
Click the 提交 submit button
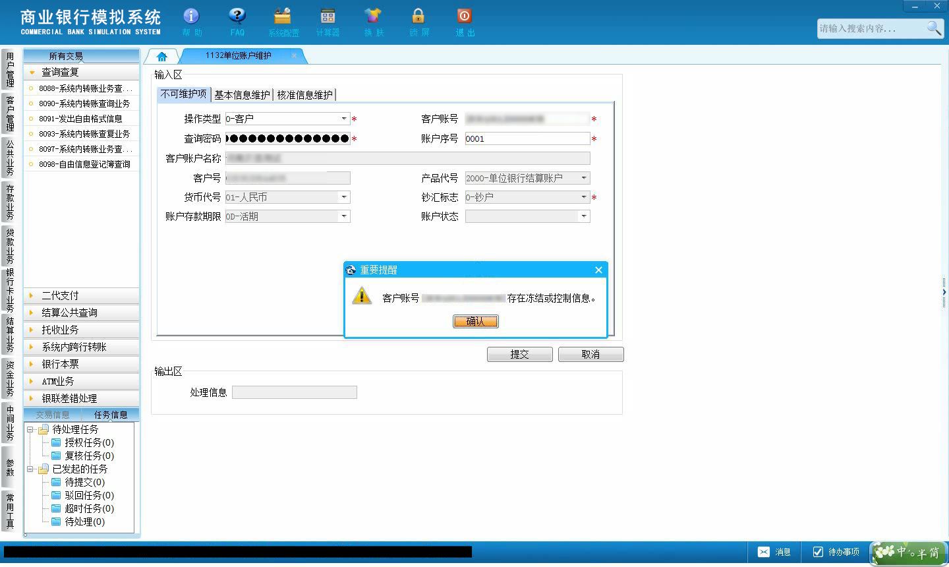(519, 354)
